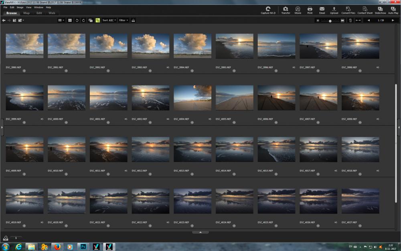Select the DSC_3992.NEF cloud thumbnail
Screen dimensions: 401x251
(x=108, y=46)
